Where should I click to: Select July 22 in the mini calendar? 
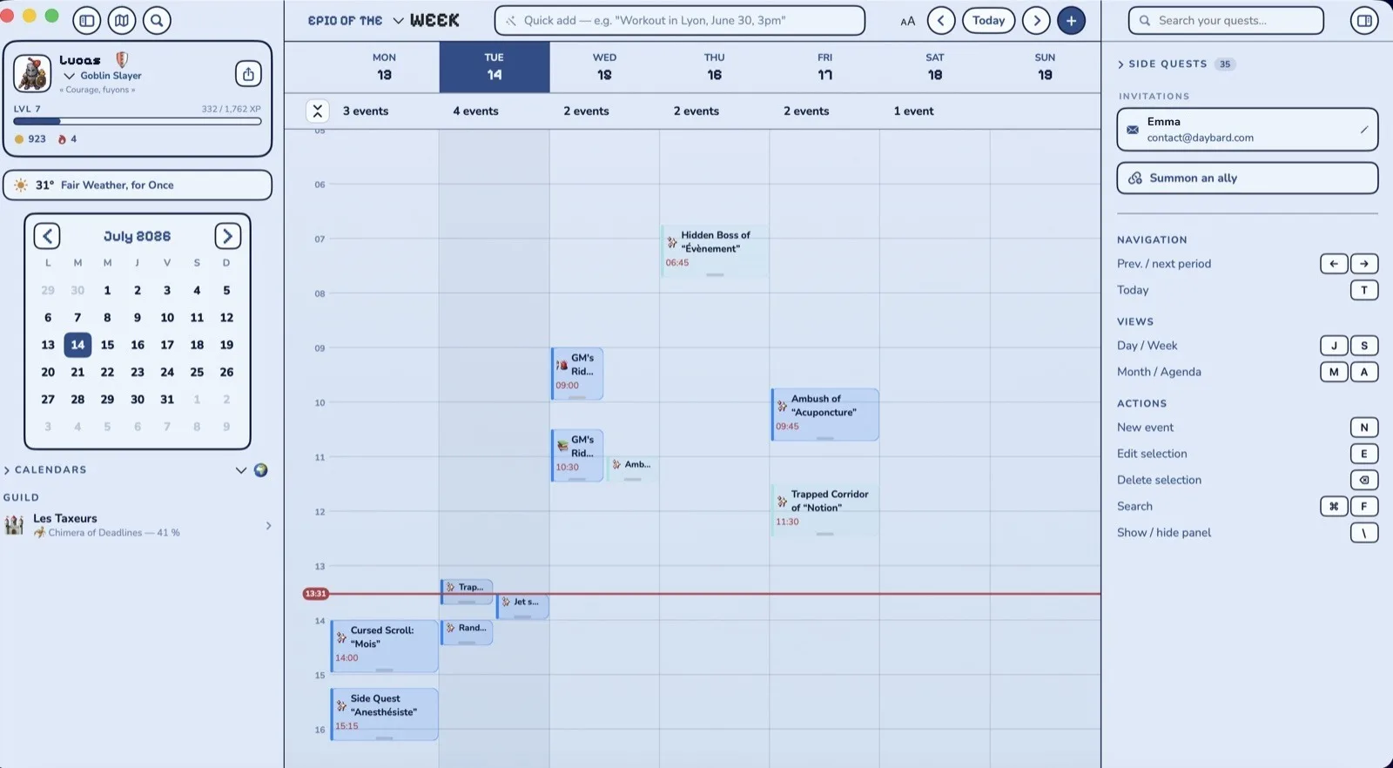click(x=107, y=372)
